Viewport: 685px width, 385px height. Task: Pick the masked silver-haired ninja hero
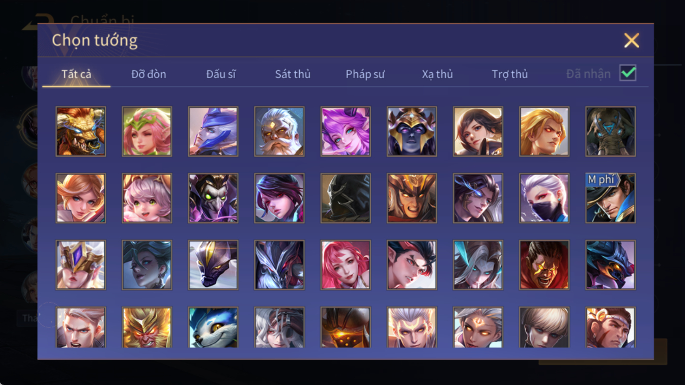click(x=544, y=198)
